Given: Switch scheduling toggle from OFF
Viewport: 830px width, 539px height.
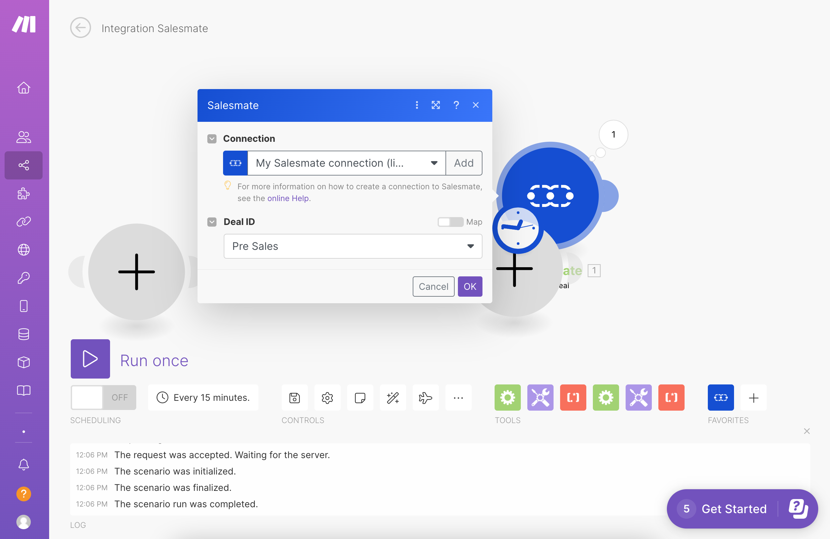Looking at the screenshot, I should 104,398.
